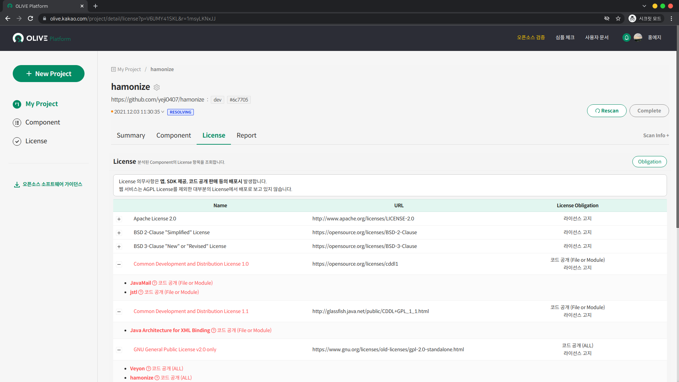Screen dimensions: 679x382
Task: Click the help icon next to jstl
Action: [x=141, y=292]
